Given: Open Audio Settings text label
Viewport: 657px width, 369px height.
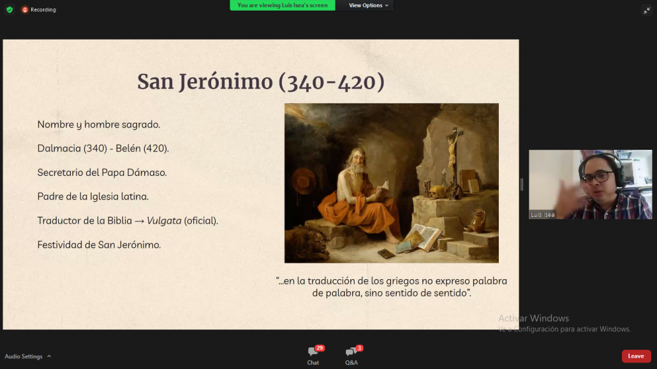Looking at the screenshot, I should click(x=24, y=356).
